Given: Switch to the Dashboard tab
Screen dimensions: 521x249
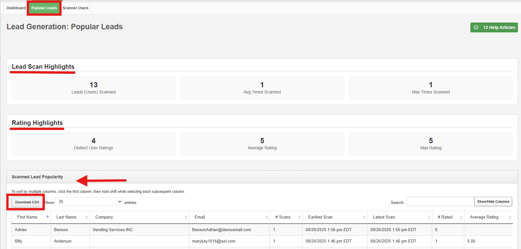Looking at the screenshot, I should (16, 8).
